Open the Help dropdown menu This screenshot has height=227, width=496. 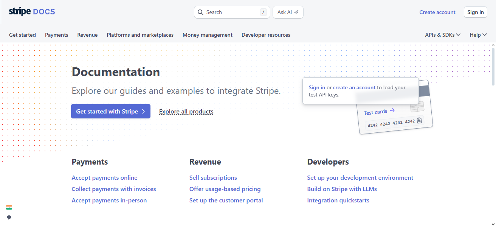(x=477, y=34)
